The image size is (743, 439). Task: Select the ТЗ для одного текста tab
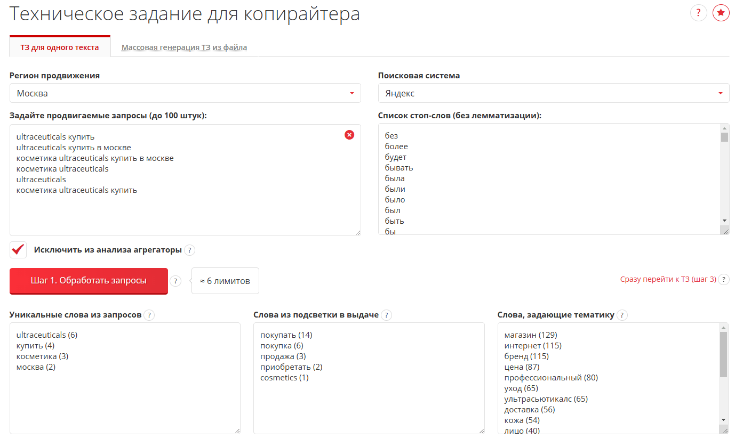[60, 47]
